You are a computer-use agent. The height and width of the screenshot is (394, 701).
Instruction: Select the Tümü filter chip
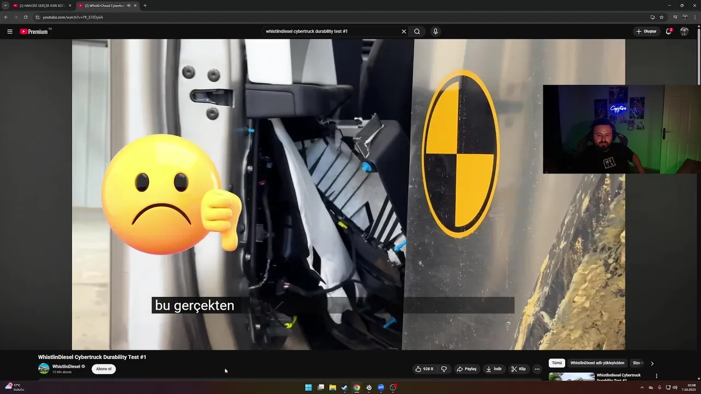point(556,363)
